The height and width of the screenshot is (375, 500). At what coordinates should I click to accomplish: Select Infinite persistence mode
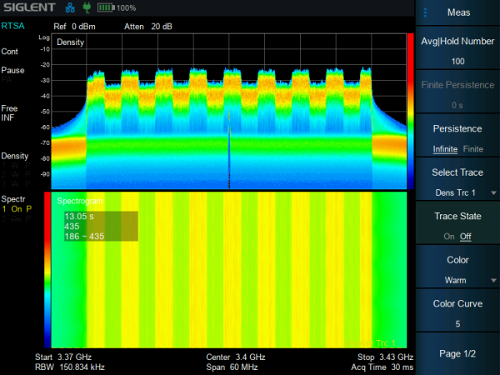click(446, 149)
